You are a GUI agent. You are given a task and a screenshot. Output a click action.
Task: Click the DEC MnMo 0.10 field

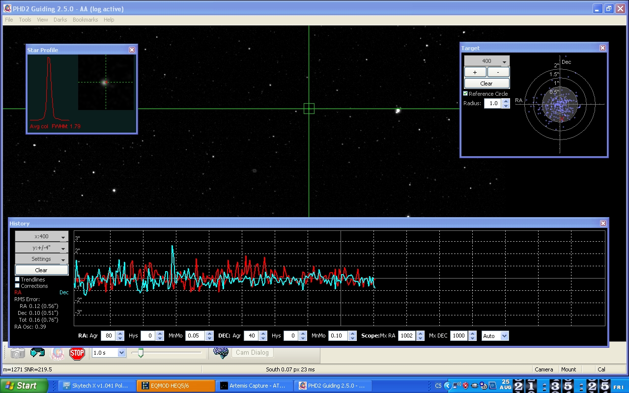(x=338, y=336)
